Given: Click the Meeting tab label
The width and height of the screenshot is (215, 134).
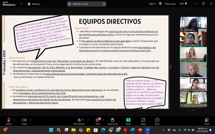Looking at the screenshot, I should [36, 4].
